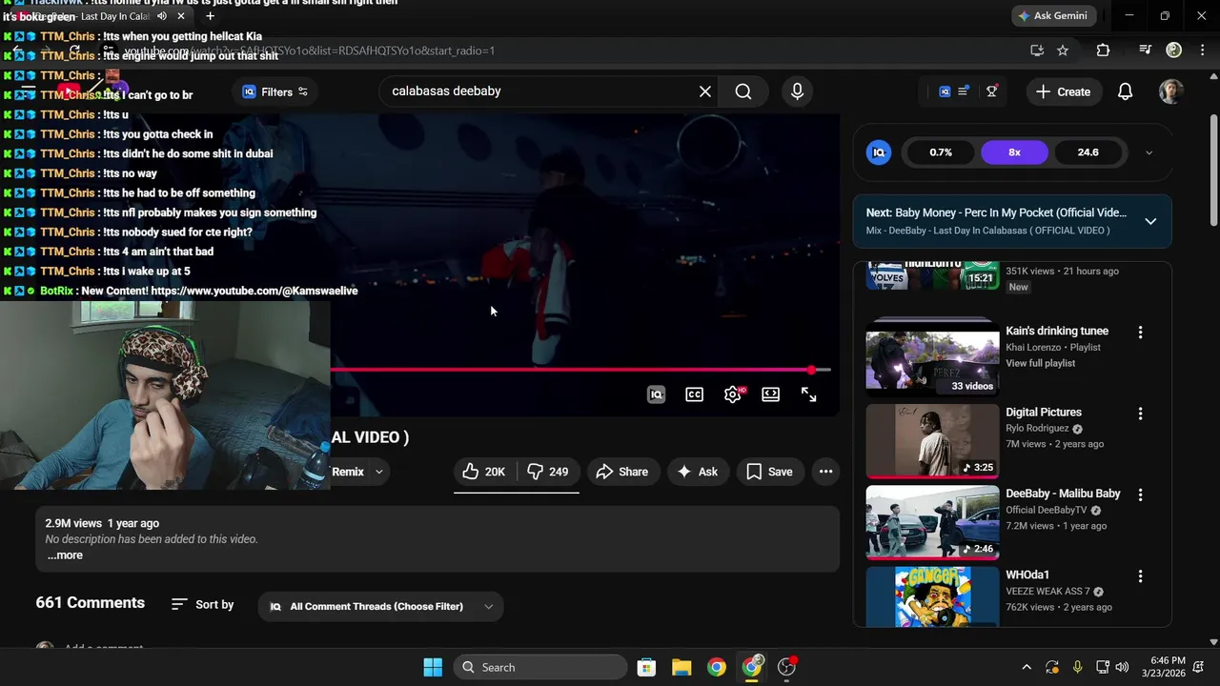Open the Kamswaelive YouTube link in chat
Image resolution: width=1220 pixels, height=686 pixels.
[254, 291]
